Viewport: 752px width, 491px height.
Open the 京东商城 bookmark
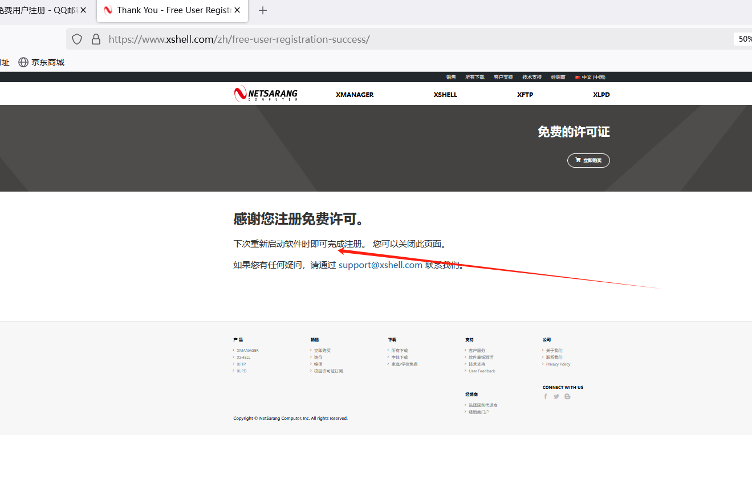42,62
